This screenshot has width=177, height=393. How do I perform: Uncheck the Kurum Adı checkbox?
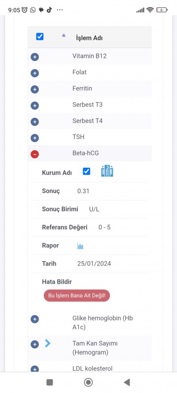(x=86, y=171)
